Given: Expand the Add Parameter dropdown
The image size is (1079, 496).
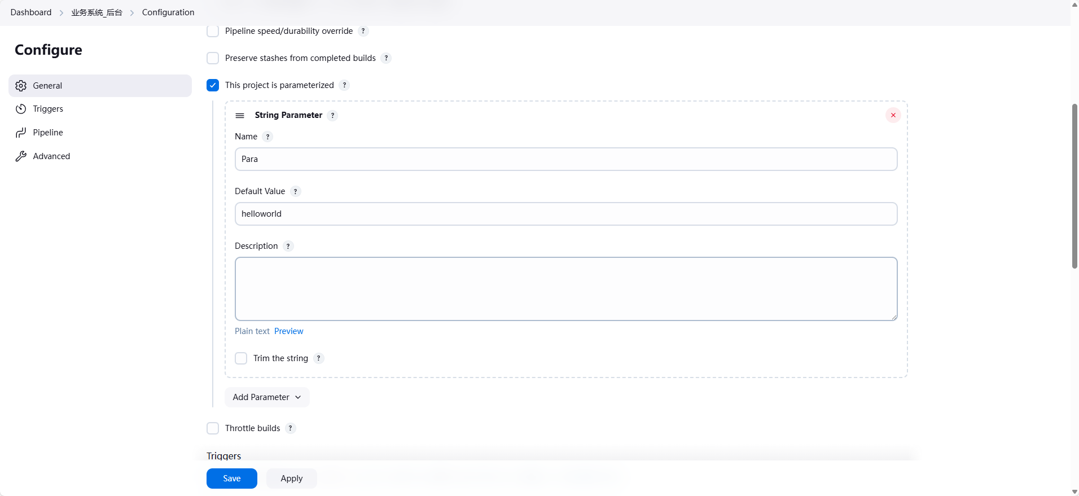Looking at the screenshot, I should [267, 397].
